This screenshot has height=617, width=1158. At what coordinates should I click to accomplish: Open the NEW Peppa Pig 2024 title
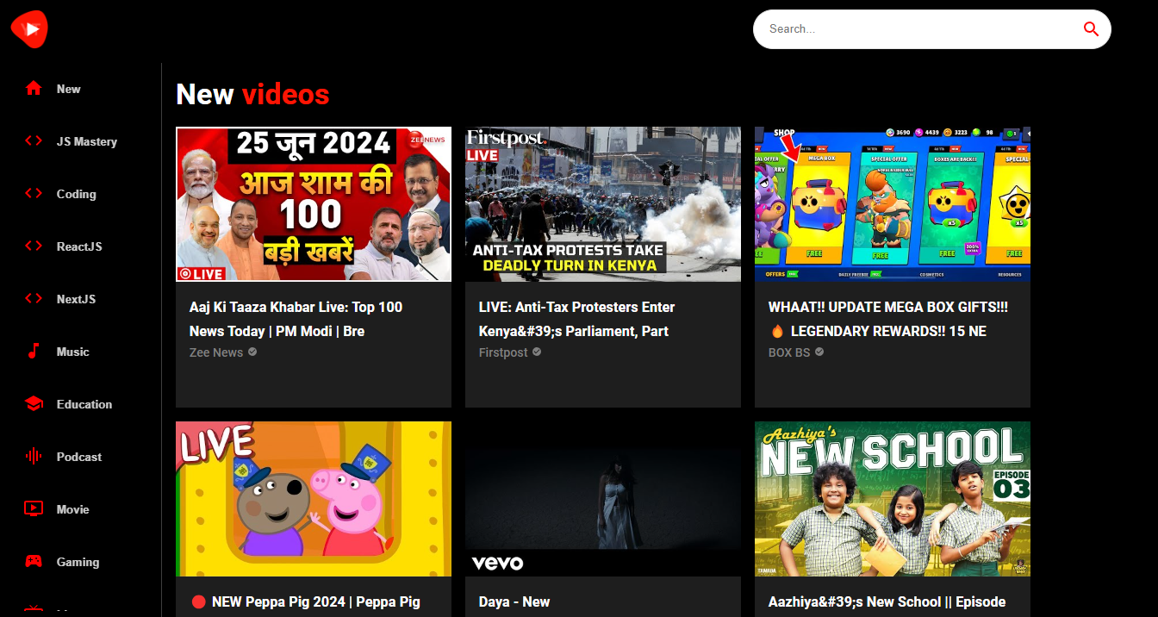pos(306,601)
